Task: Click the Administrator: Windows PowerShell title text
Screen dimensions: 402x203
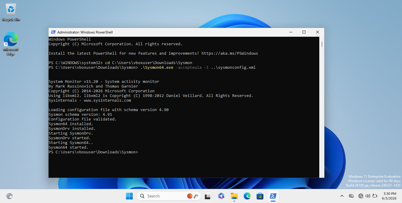Action: tap(85, 32)
